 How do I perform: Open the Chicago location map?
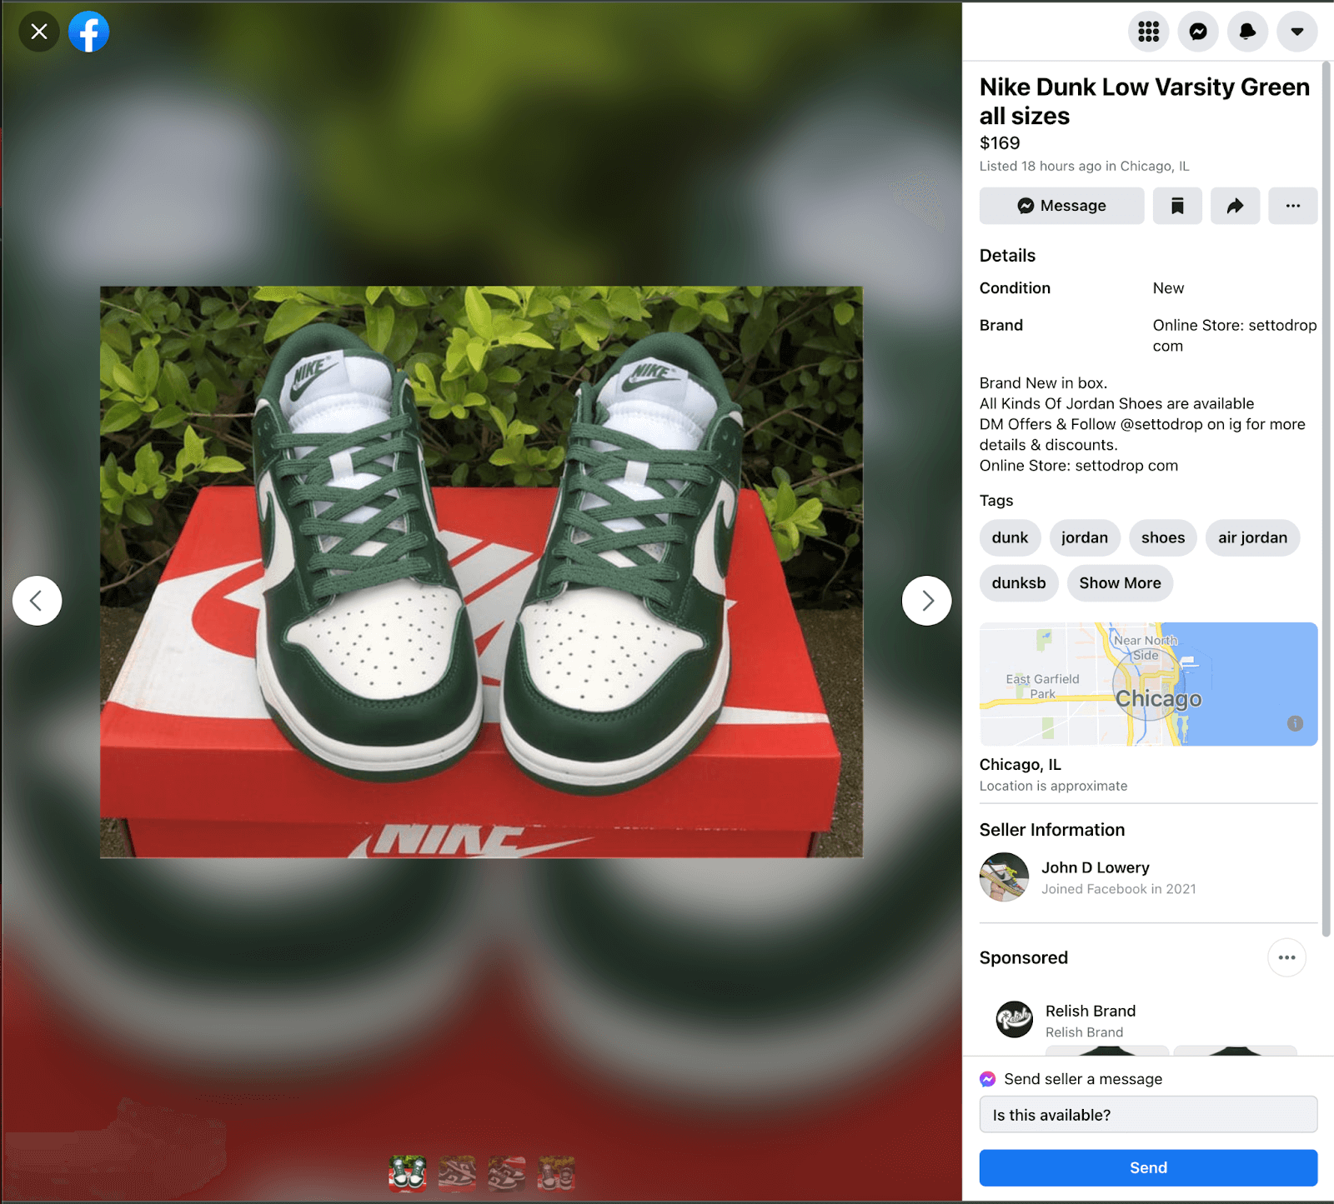coord(1148,684)
